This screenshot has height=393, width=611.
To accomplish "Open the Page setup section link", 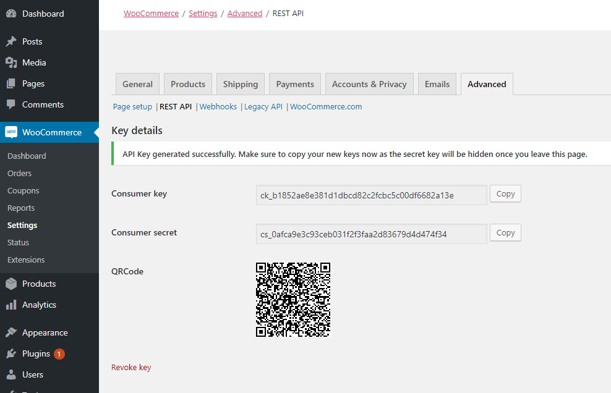I will [x=132, y=107].
